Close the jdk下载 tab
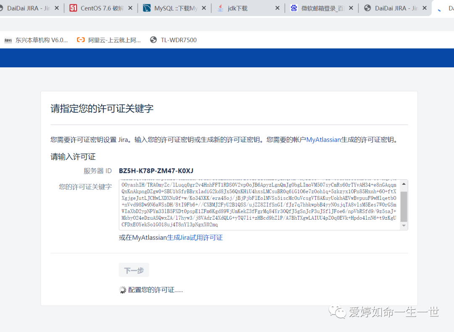 coord(277,8)
